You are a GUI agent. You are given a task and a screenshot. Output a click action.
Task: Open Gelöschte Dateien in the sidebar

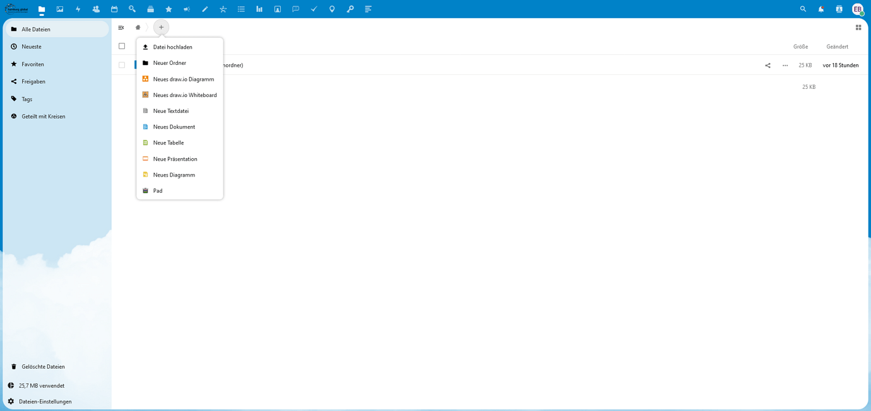click(43, 366)
